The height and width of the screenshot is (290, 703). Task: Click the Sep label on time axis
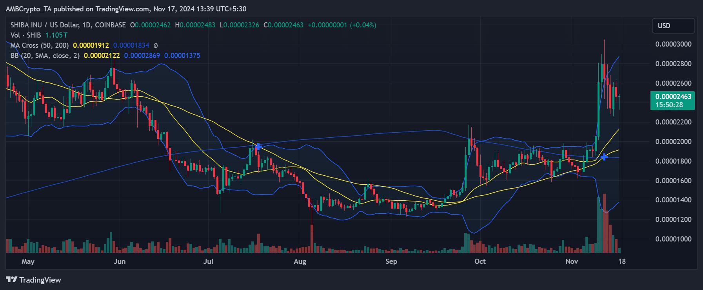coord(391,261)
